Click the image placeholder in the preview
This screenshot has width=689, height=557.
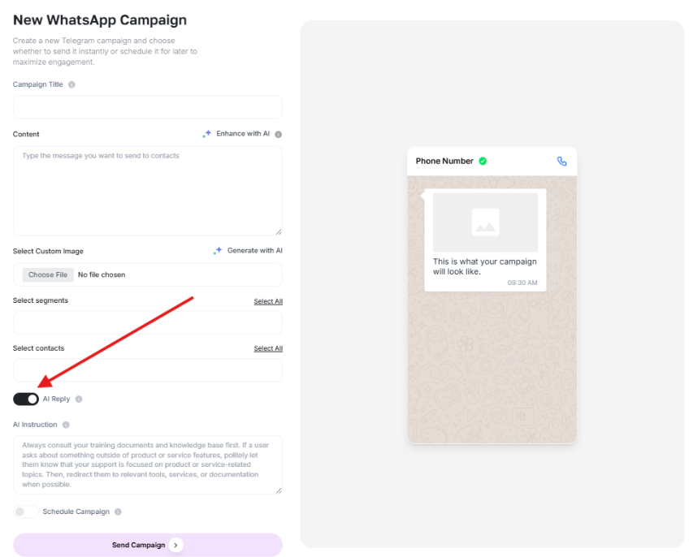[485, 222]
